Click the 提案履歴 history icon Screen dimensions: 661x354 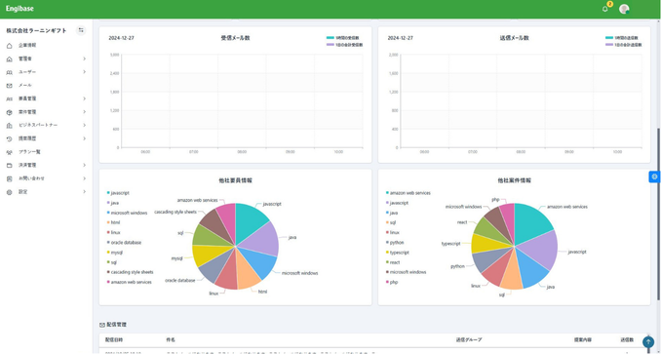coord(10,138)
